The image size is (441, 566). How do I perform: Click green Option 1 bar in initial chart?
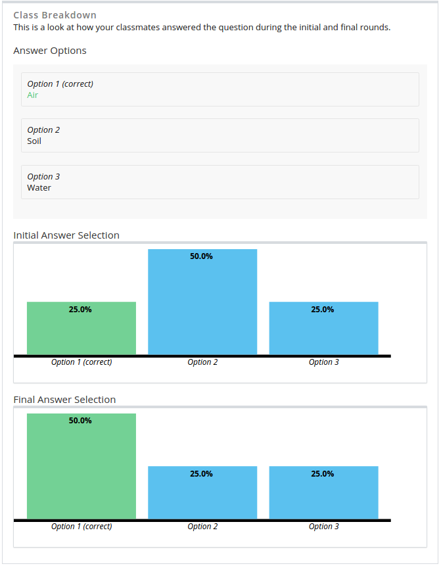coord(81,329)
